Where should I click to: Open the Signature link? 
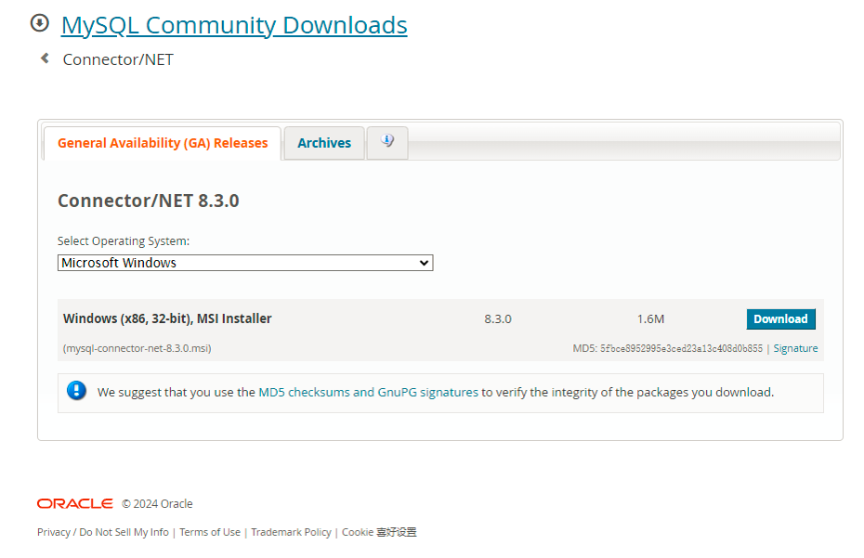pos(795,348)
